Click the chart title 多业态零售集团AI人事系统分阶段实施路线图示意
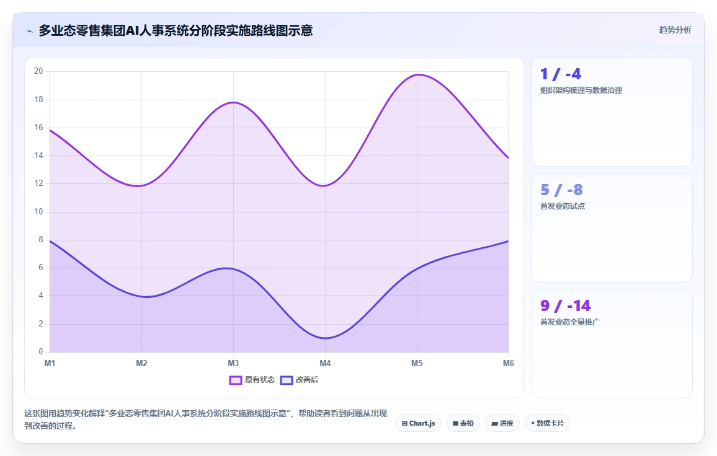This screenshot has width=717, height=456. pos(176,30)
